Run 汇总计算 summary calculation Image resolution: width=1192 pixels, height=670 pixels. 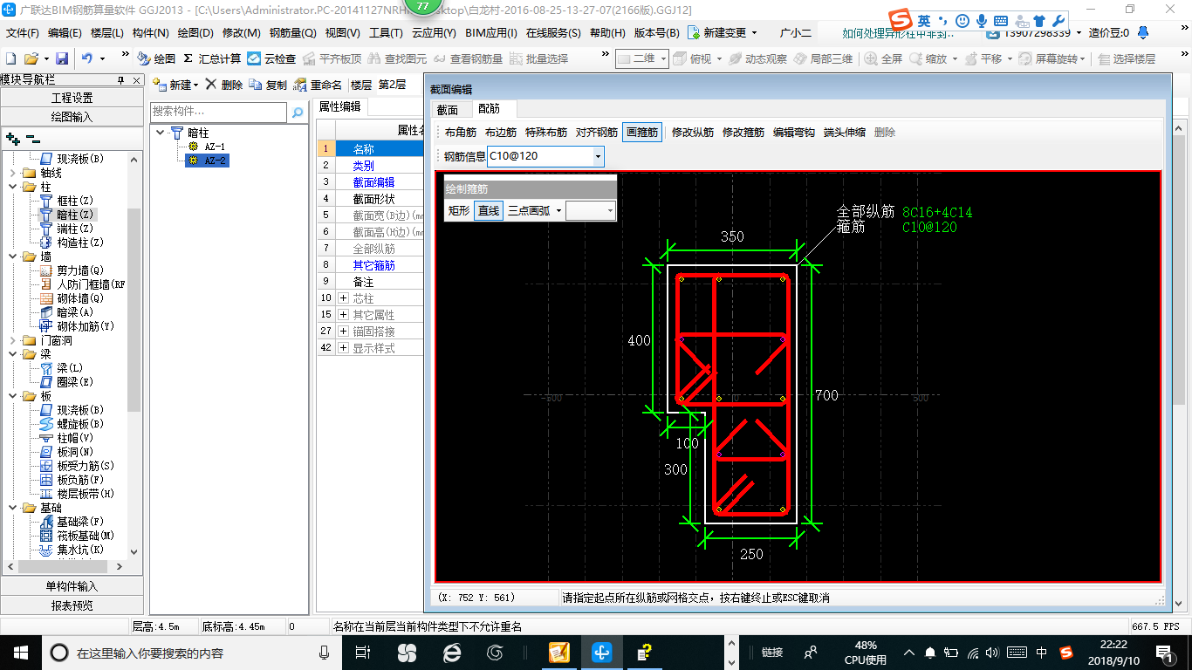(x=212, y=58)
